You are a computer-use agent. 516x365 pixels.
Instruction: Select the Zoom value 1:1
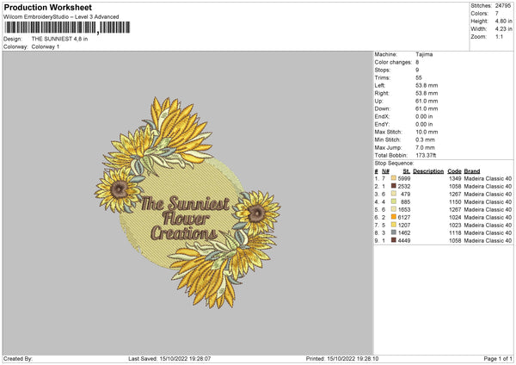[499, 36]
